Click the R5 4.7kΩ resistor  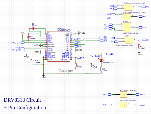click(76, 65)
